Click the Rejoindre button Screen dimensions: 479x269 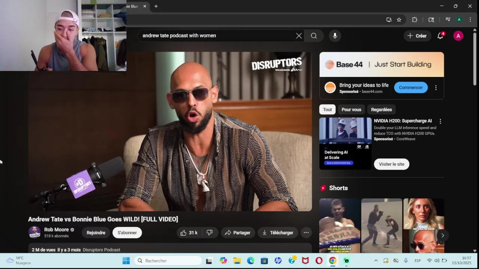(96, 233)
